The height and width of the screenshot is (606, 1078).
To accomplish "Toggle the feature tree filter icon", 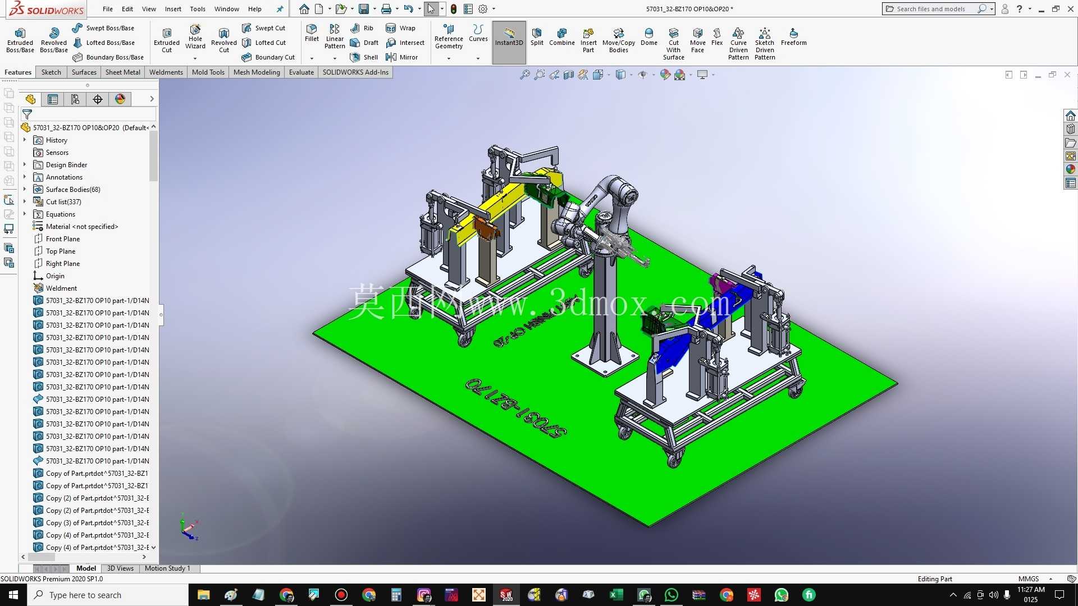I will (27, 114).
